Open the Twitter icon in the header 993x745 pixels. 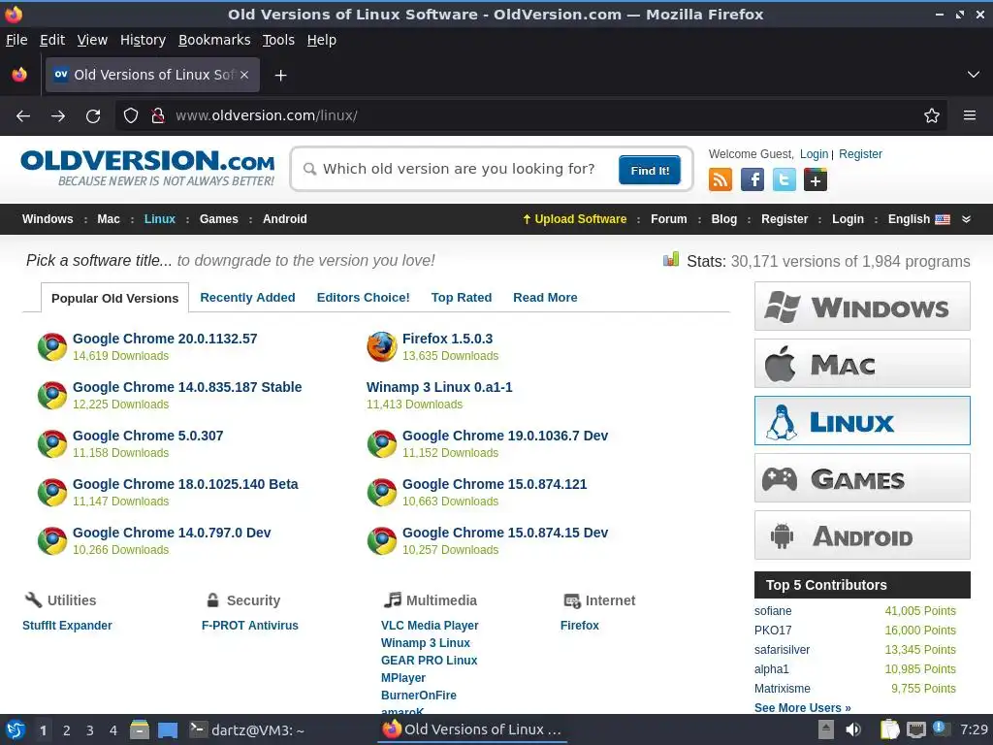[x=784, y=179]
